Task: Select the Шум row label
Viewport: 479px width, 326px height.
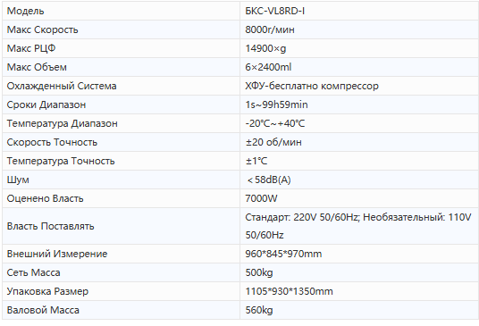Action: (x=18, y=180)
